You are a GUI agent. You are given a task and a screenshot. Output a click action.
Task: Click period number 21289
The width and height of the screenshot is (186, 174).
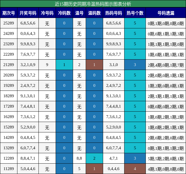[x=9, y=65]
